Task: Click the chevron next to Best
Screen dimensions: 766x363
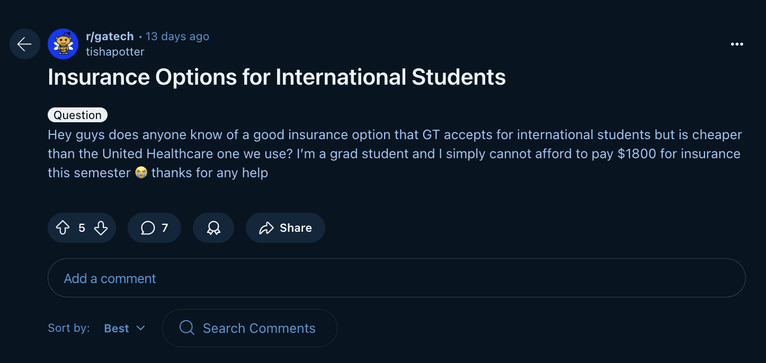Action: point(140,328)
